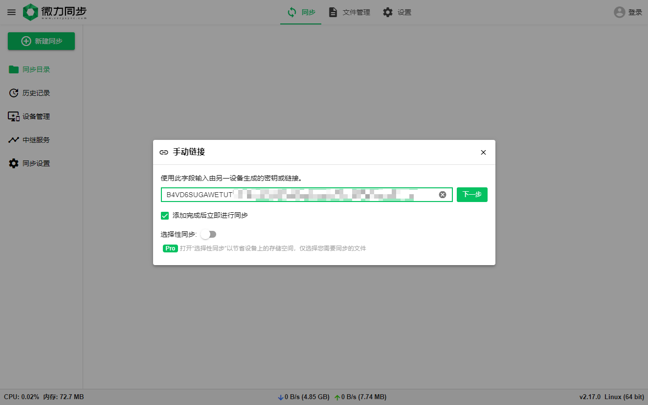648x405 pixels.
Task: Open the 设置 tab
Action: pyautogui.click(x=397, y=12)
